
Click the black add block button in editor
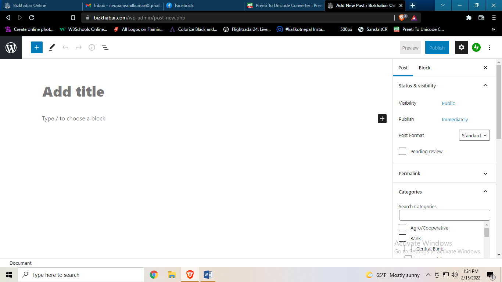click(x=382, y=119)
